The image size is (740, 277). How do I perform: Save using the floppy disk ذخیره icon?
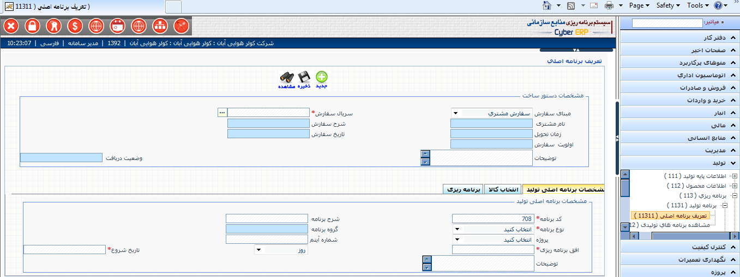pyautogui.click(x=304, y=77)
